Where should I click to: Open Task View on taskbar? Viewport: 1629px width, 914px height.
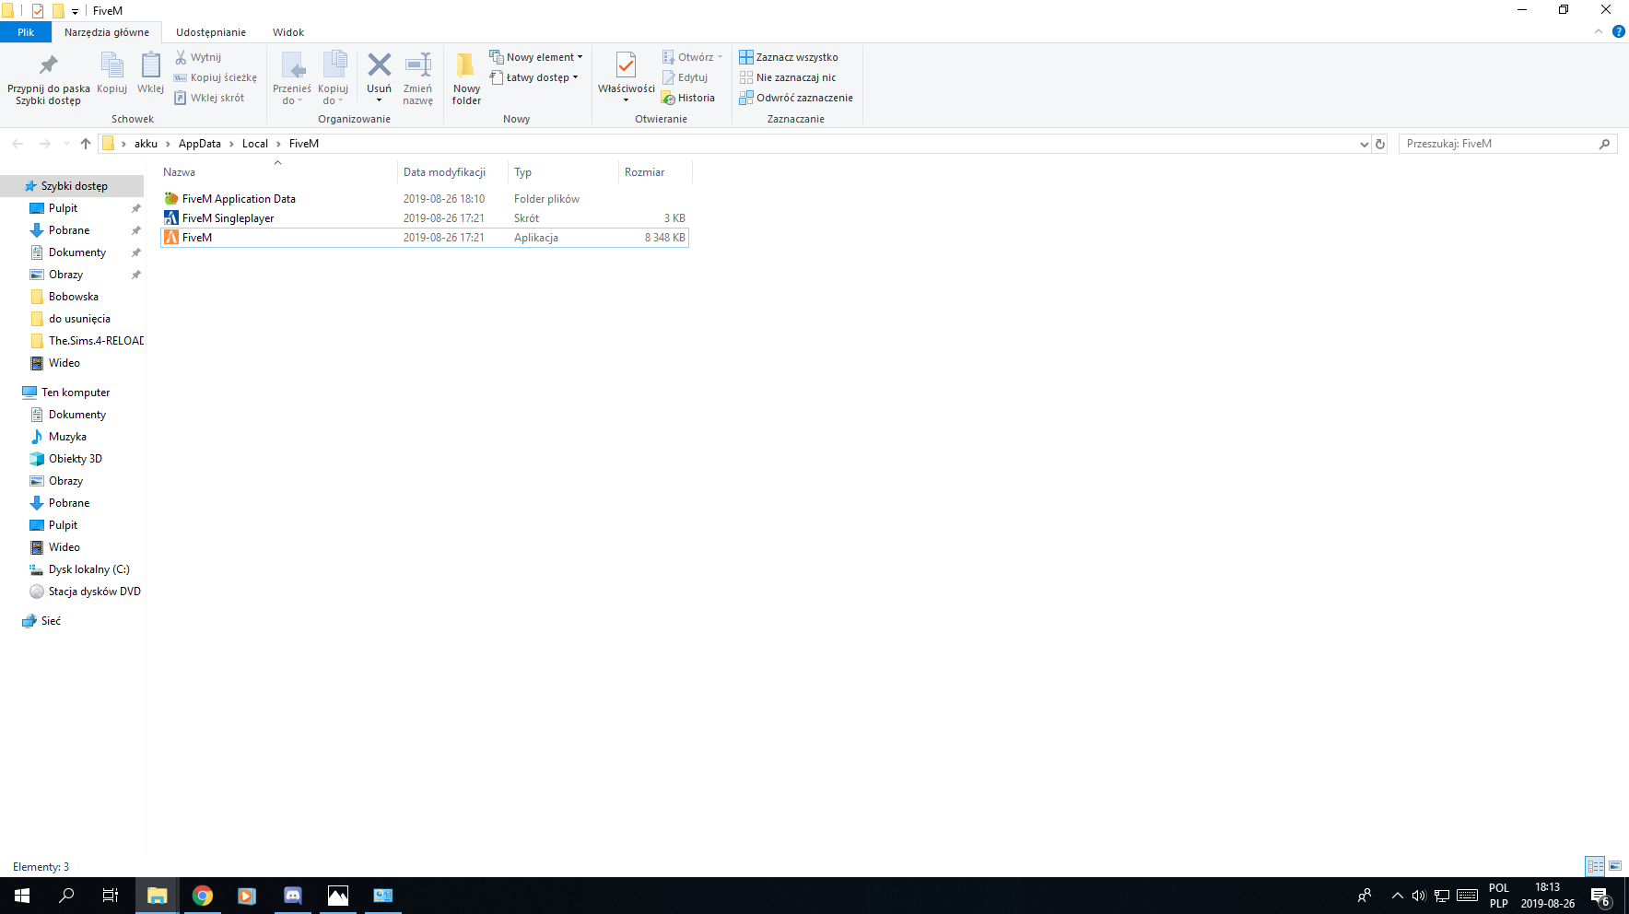(x=111, y=896)
